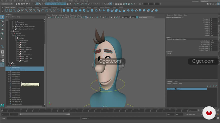Open the Anim tab in layer editor
The height and width of the screenshot is (123, 220).
(x=176, y=82)
